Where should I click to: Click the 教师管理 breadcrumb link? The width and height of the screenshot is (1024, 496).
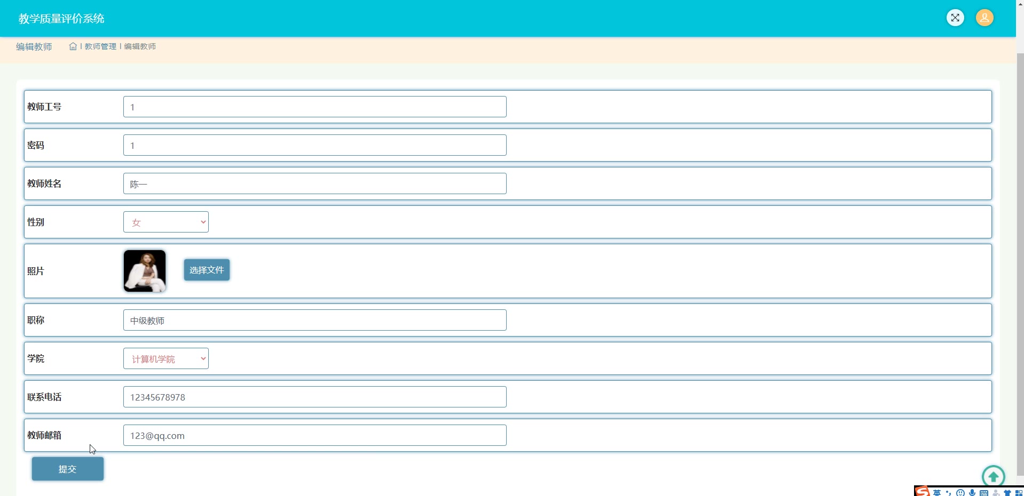100,46
